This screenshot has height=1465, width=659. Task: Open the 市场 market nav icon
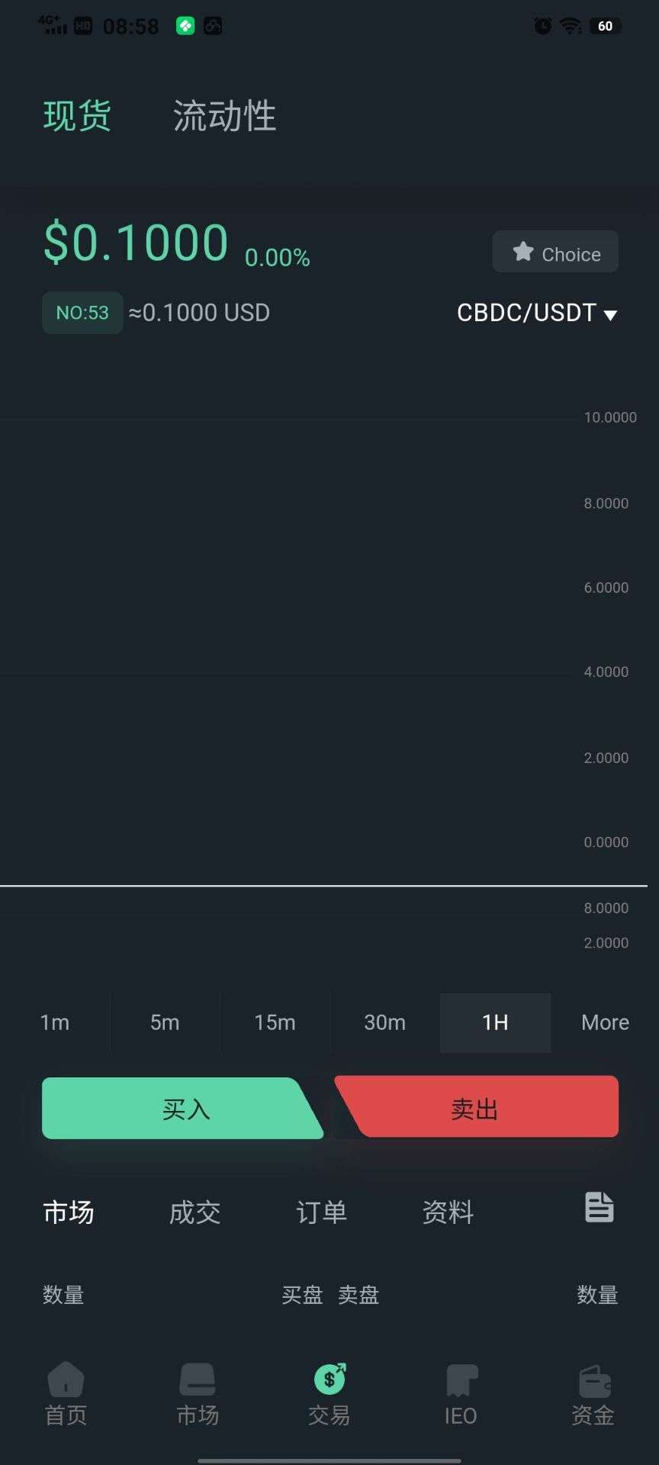pyautogui.click(x=198, y=1379)
